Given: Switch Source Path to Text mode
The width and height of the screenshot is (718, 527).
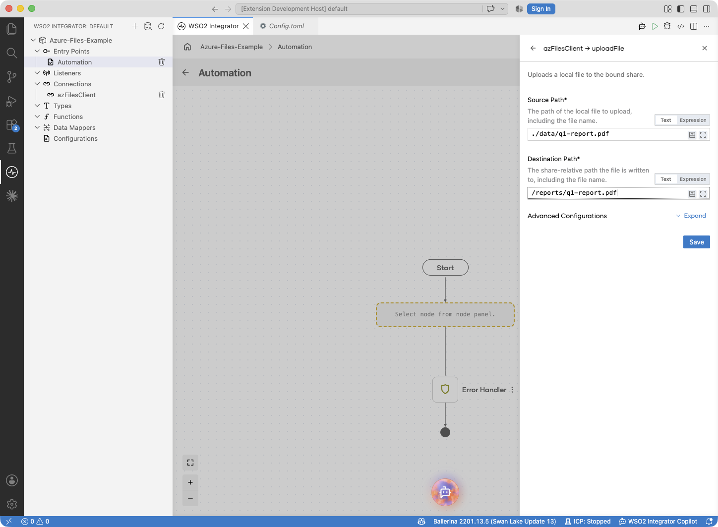Looking at the screenshot, I should click(x=665, y=120).
